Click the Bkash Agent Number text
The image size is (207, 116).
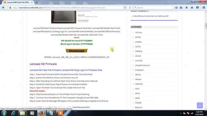click(77, 44)
